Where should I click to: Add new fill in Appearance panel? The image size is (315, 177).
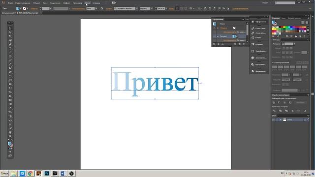pyautogui.click(x=219, y=44)
